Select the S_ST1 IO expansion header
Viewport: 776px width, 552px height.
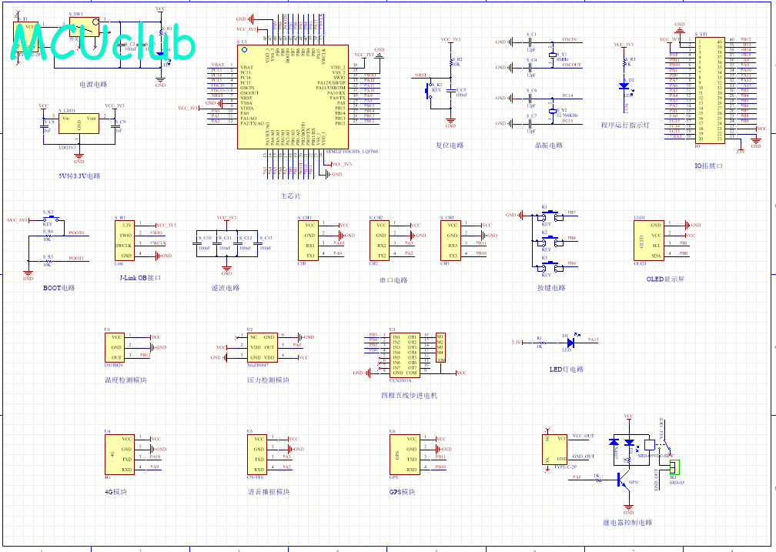point(710,91)
